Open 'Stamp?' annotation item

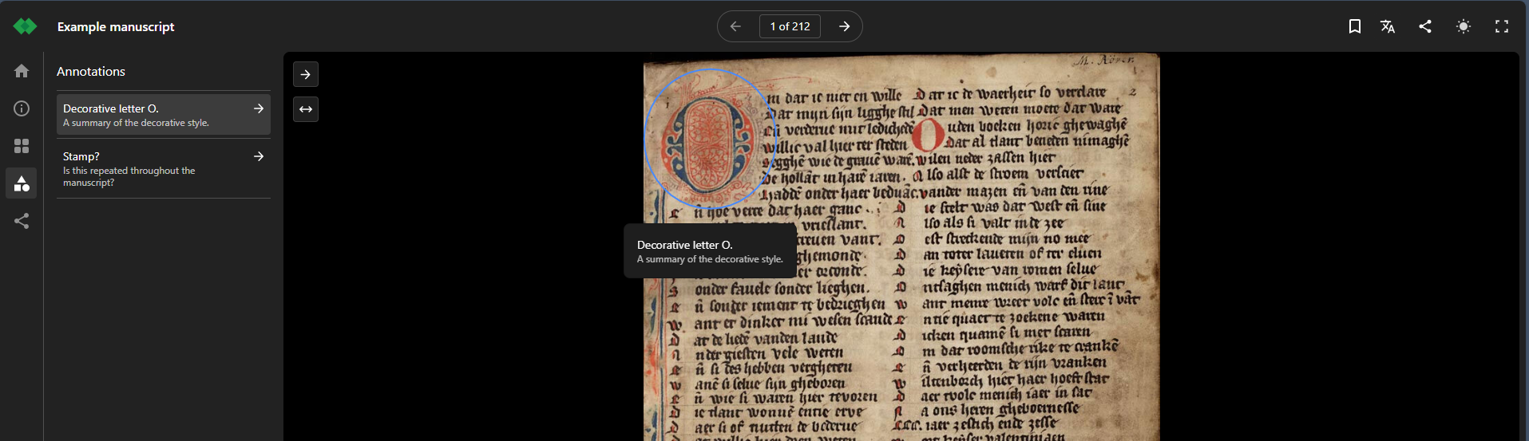coord(164,168)
